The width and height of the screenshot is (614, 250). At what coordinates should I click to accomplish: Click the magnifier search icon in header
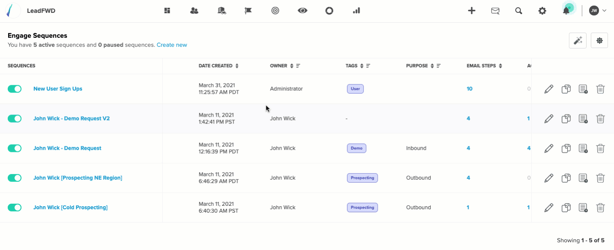[x=519, y=11]
